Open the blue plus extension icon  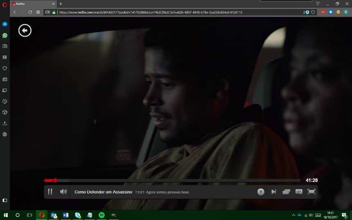[331, 12]
